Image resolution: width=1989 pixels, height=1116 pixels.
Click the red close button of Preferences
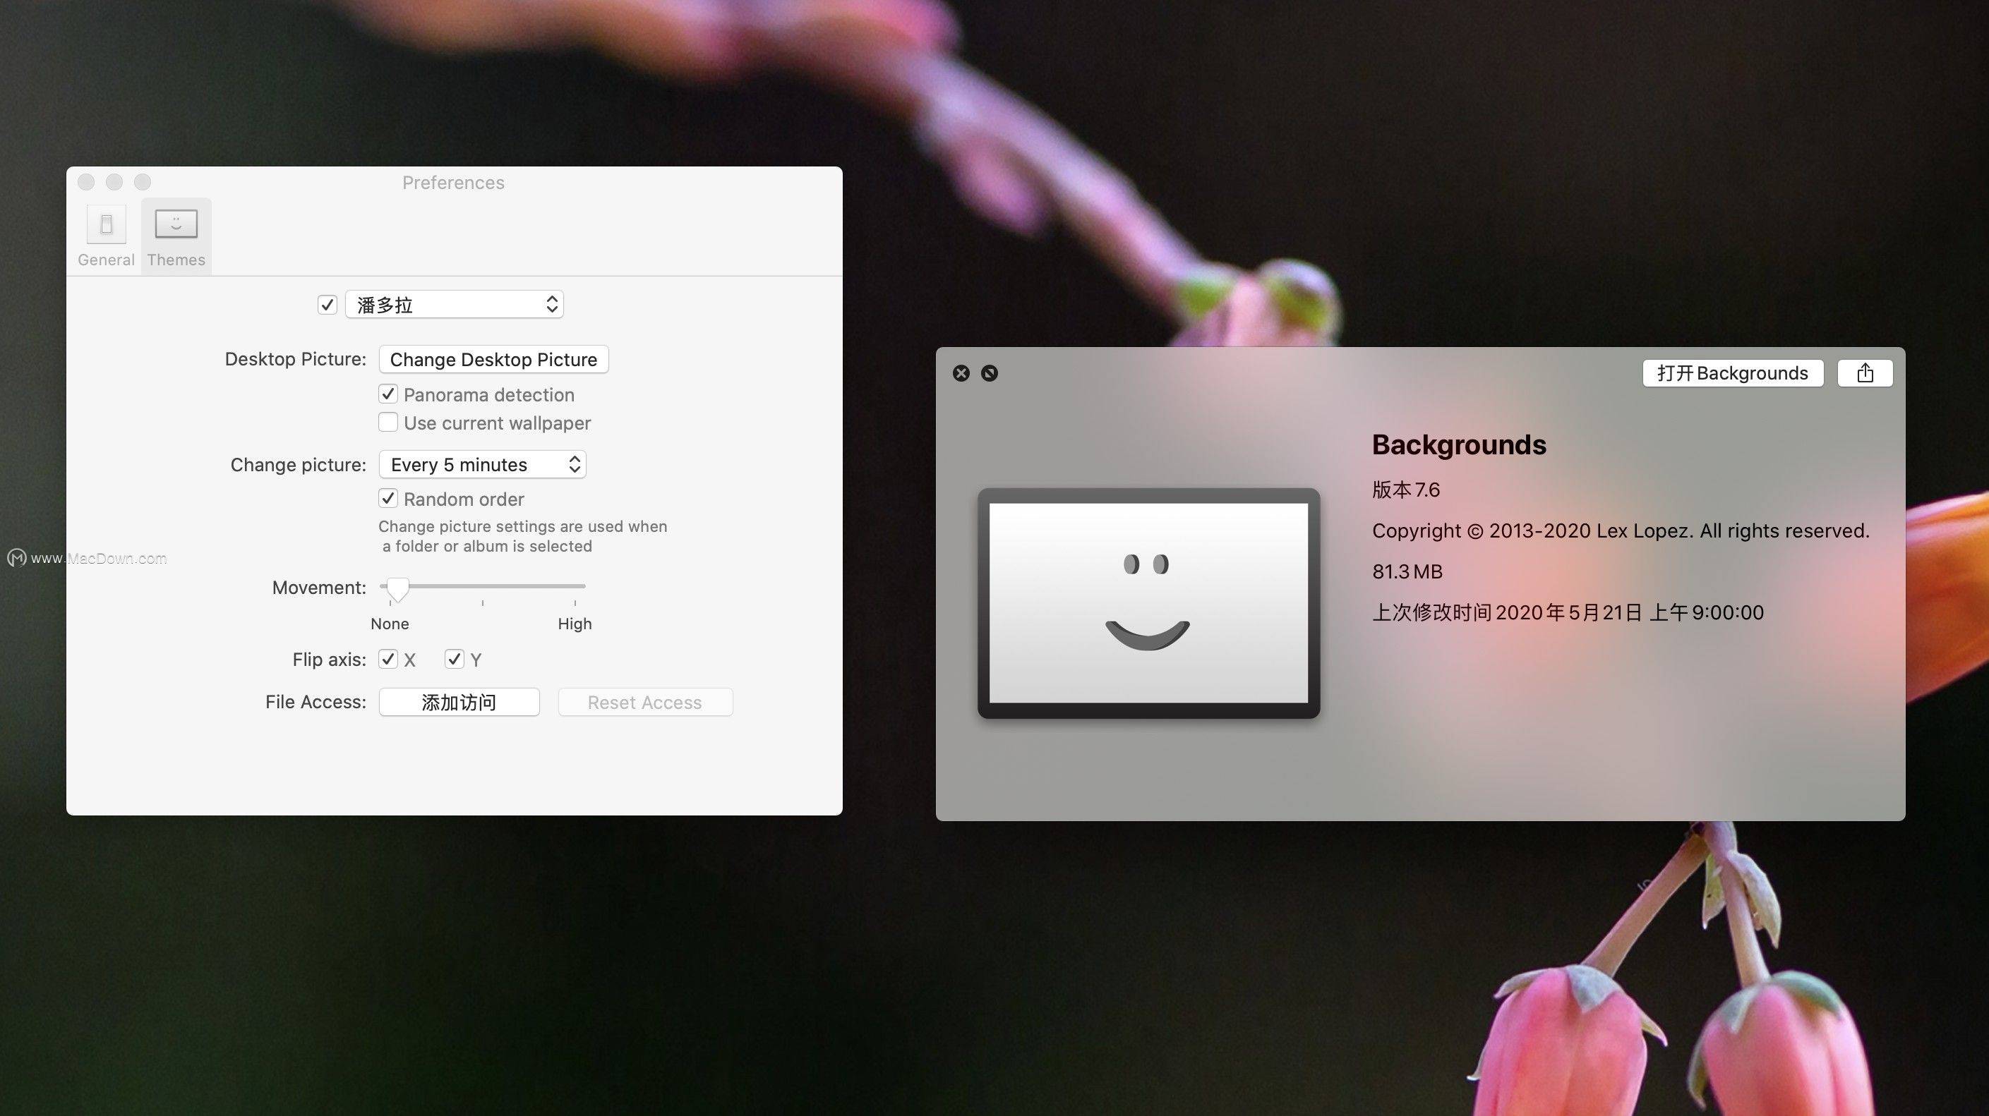coord(87,182)
